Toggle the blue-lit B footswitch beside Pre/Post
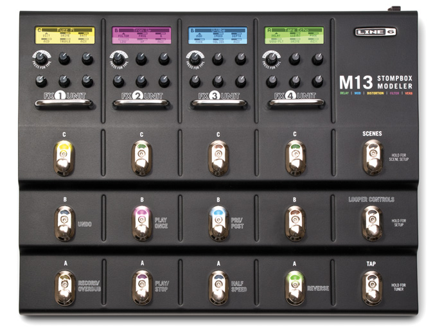The height and width of the screenshot is (327, 433). coord(218,224)
